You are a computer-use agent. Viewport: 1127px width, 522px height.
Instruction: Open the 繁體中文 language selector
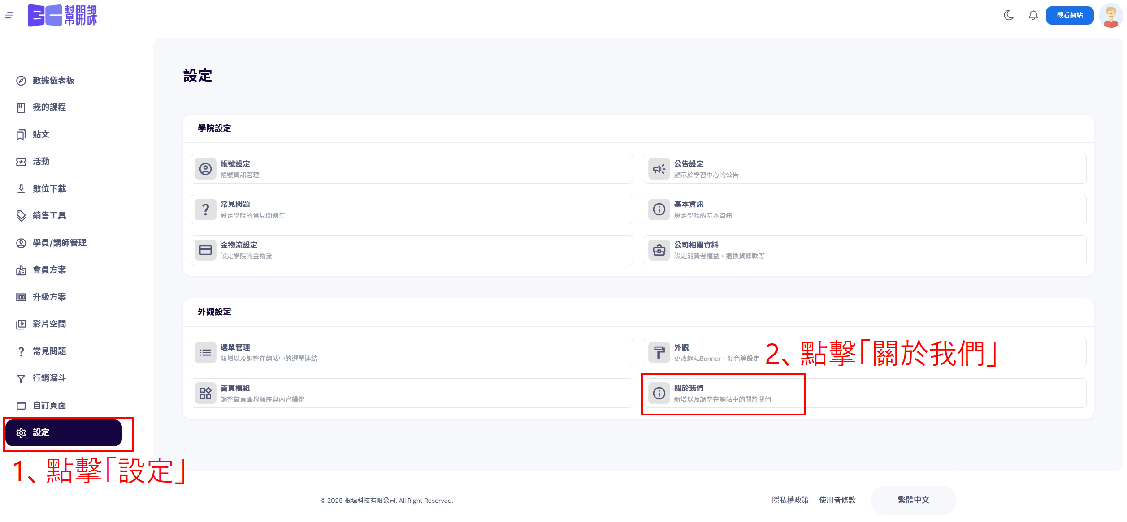coord(913,500)
